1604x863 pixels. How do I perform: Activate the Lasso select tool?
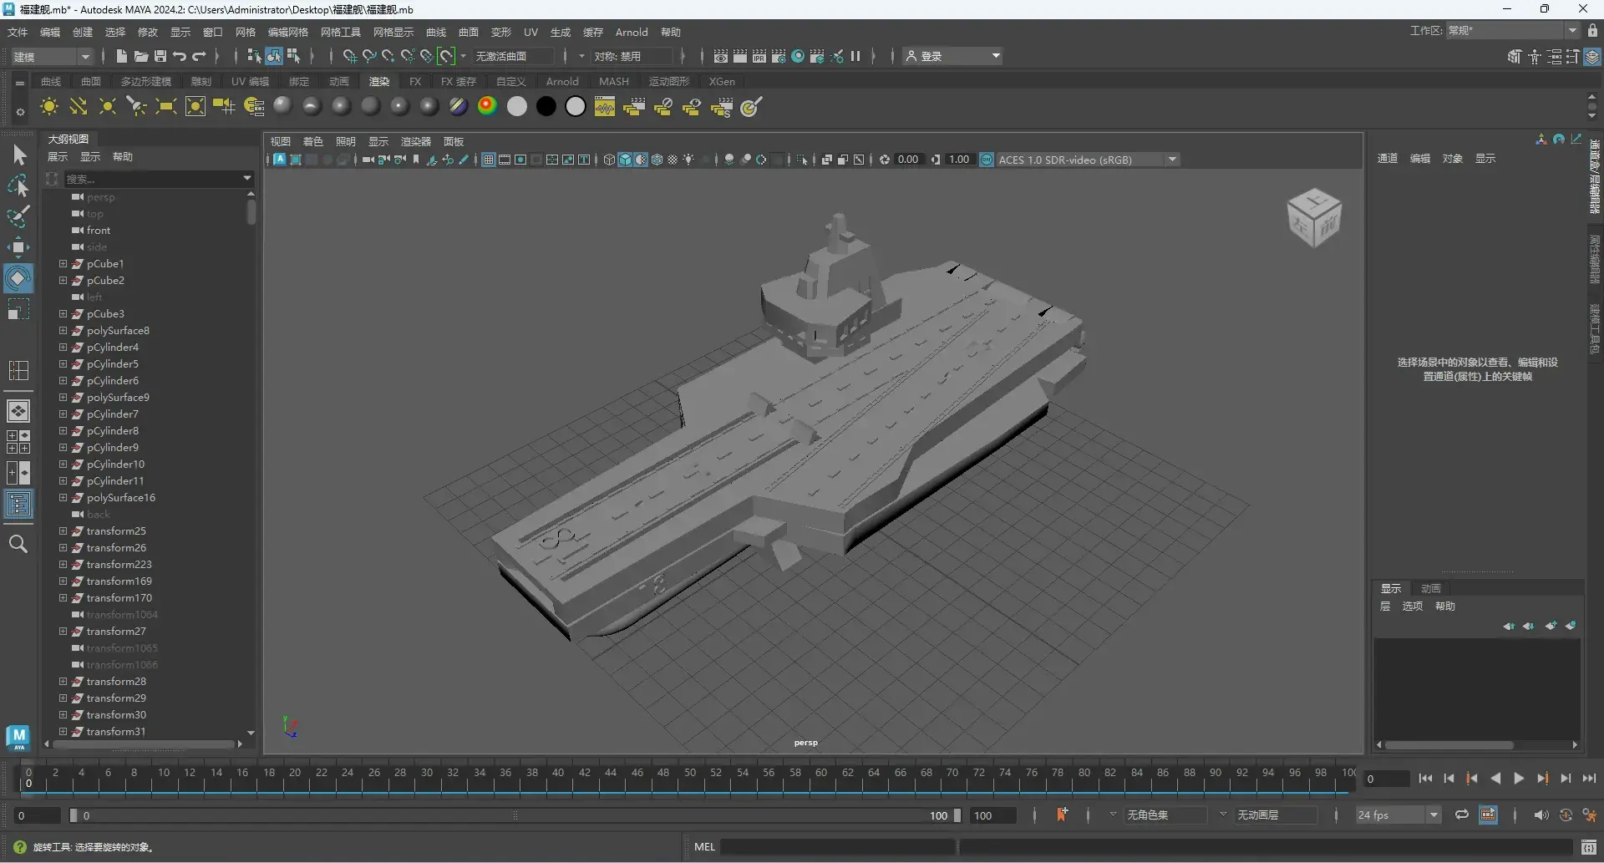[x=19, y=185]
